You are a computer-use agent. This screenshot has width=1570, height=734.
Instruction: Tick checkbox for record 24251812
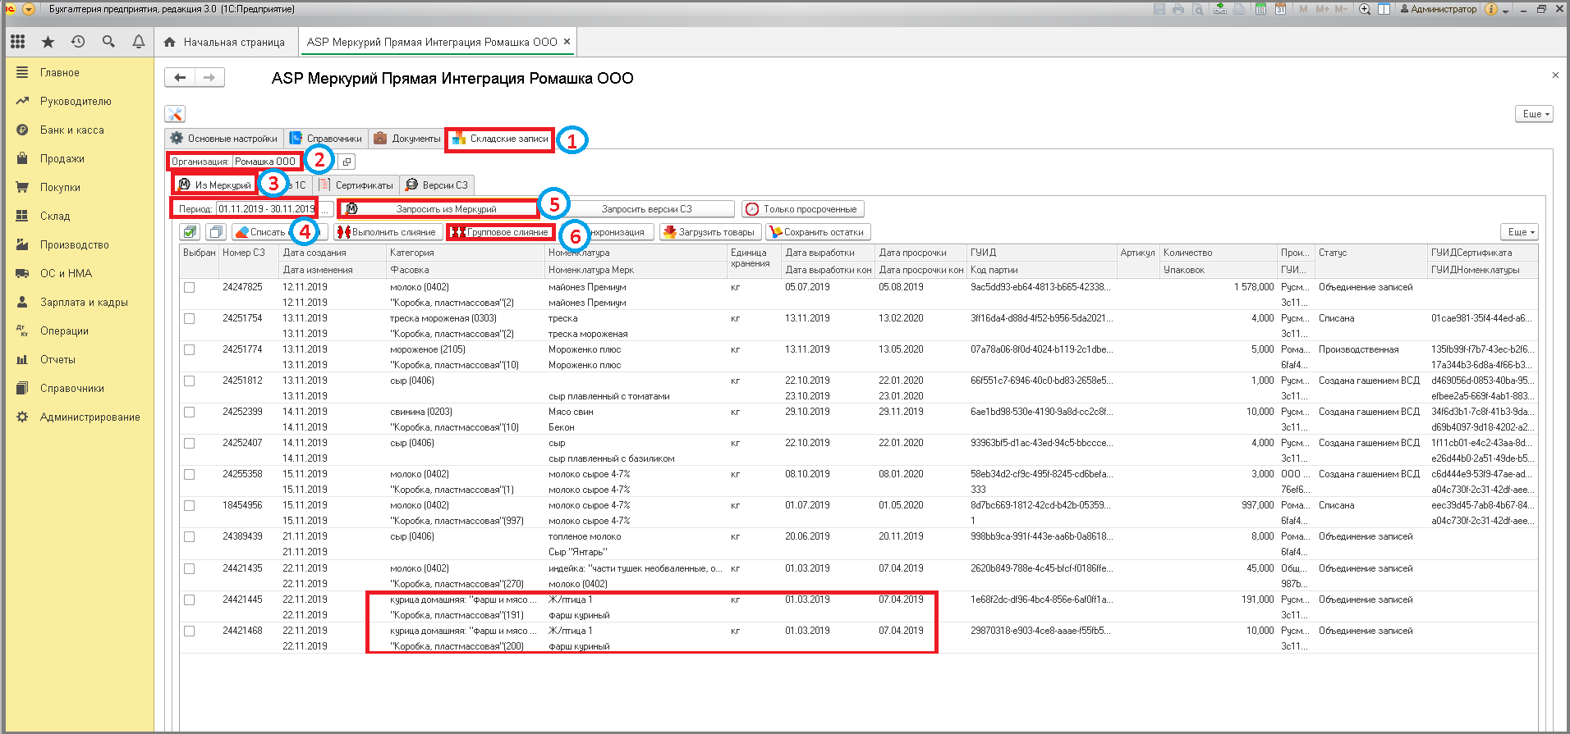190,381
